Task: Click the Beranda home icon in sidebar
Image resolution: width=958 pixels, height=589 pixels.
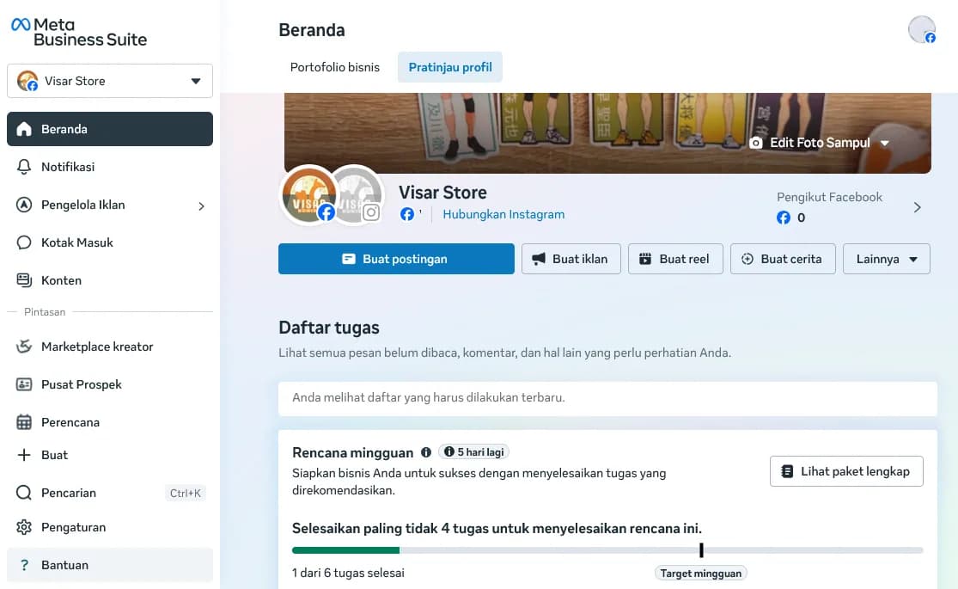Action: click(24, 129)
